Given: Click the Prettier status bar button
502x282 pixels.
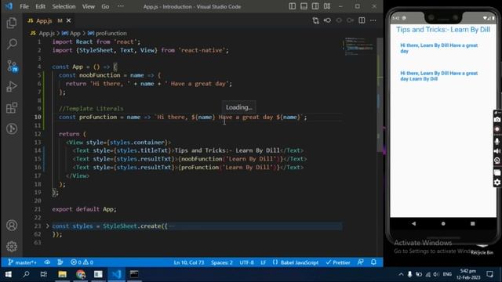Looking at the screenshot, I should point(338,262).
